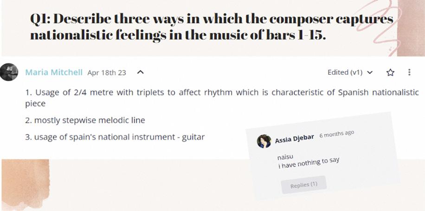The height and width of the screenshot is (211, 425).
Task: Show Replies (1) under Assia's comment
Action: 303,185
